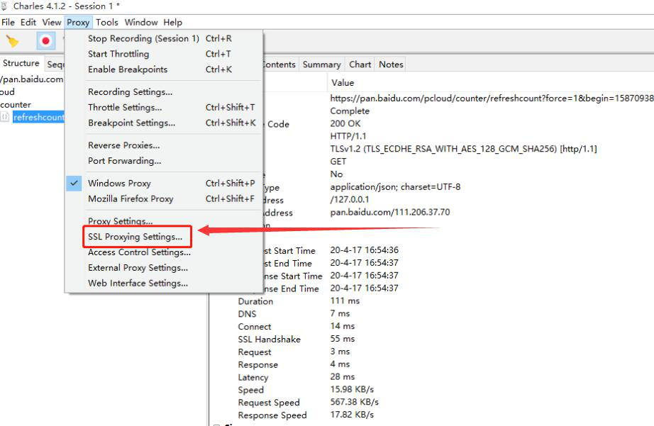The height and width of the screenshot is (426, 654).
Task: Click the HTTP/1.1 protocol value
Action: 348,136
